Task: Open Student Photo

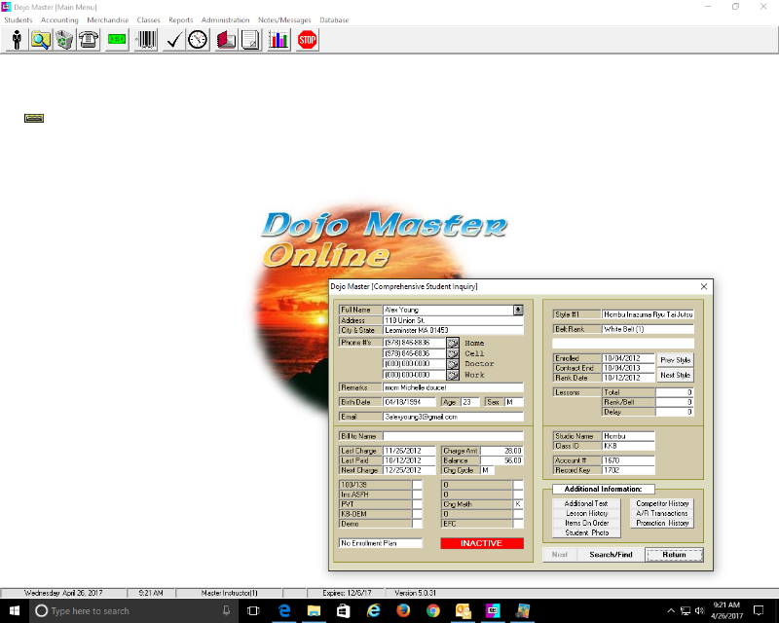Action: point(586,532)
